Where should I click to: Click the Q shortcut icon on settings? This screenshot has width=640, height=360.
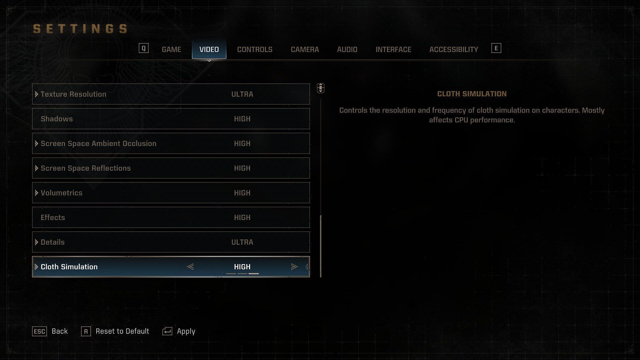tap(143, 48)
